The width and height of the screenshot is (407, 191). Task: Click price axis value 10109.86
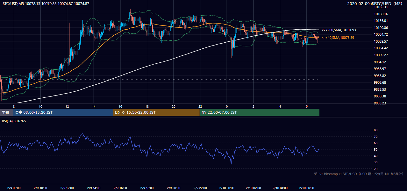coord(381,28)
